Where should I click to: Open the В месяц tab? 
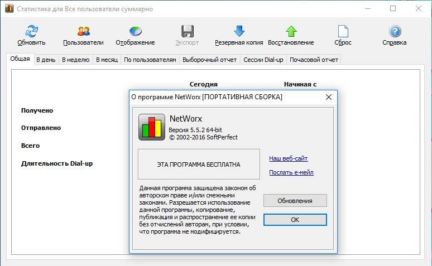click(x=107, y=60)
